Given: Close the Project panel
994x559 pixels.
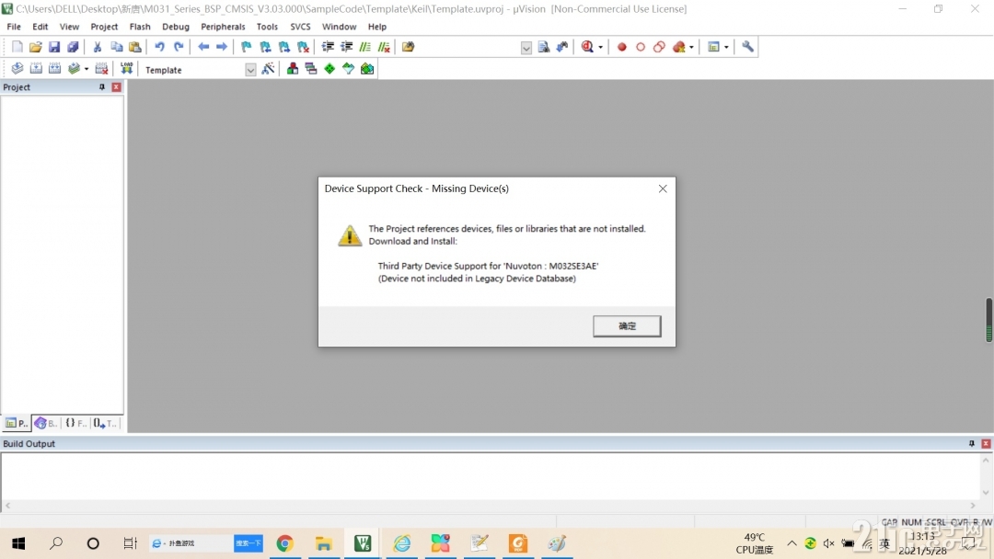Looking at the screenshot, I should coord(117,87).
